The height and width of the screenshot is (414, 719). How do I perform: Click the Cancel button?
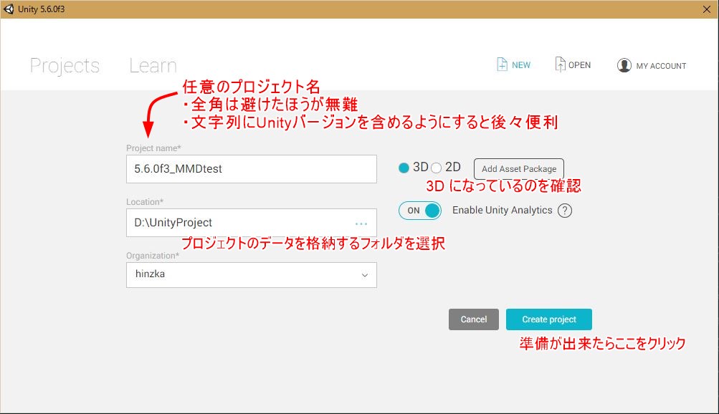(474, 319)
